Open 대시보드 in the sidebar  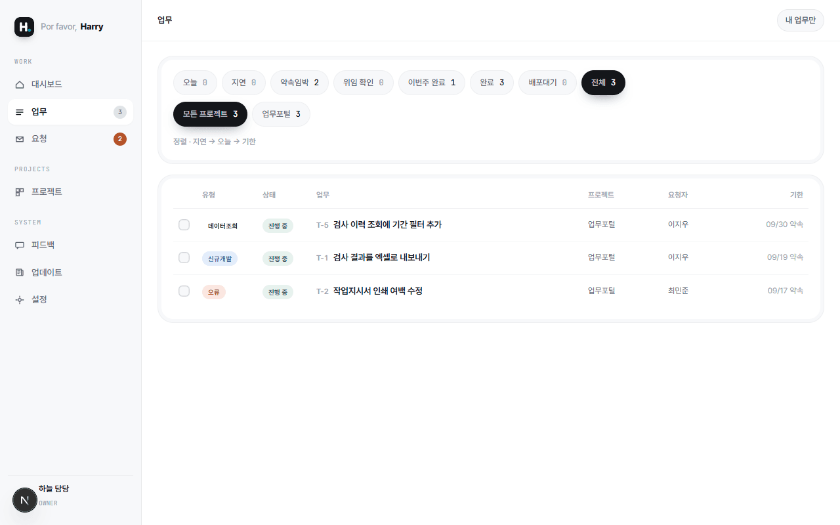tap(70, 85)
